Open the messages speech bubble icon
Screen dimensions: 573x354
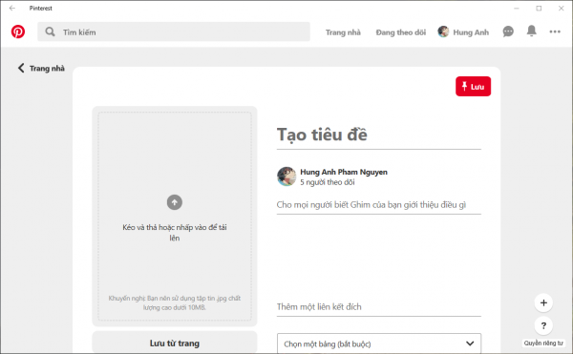pyautogui.click(x=508, y=31)
